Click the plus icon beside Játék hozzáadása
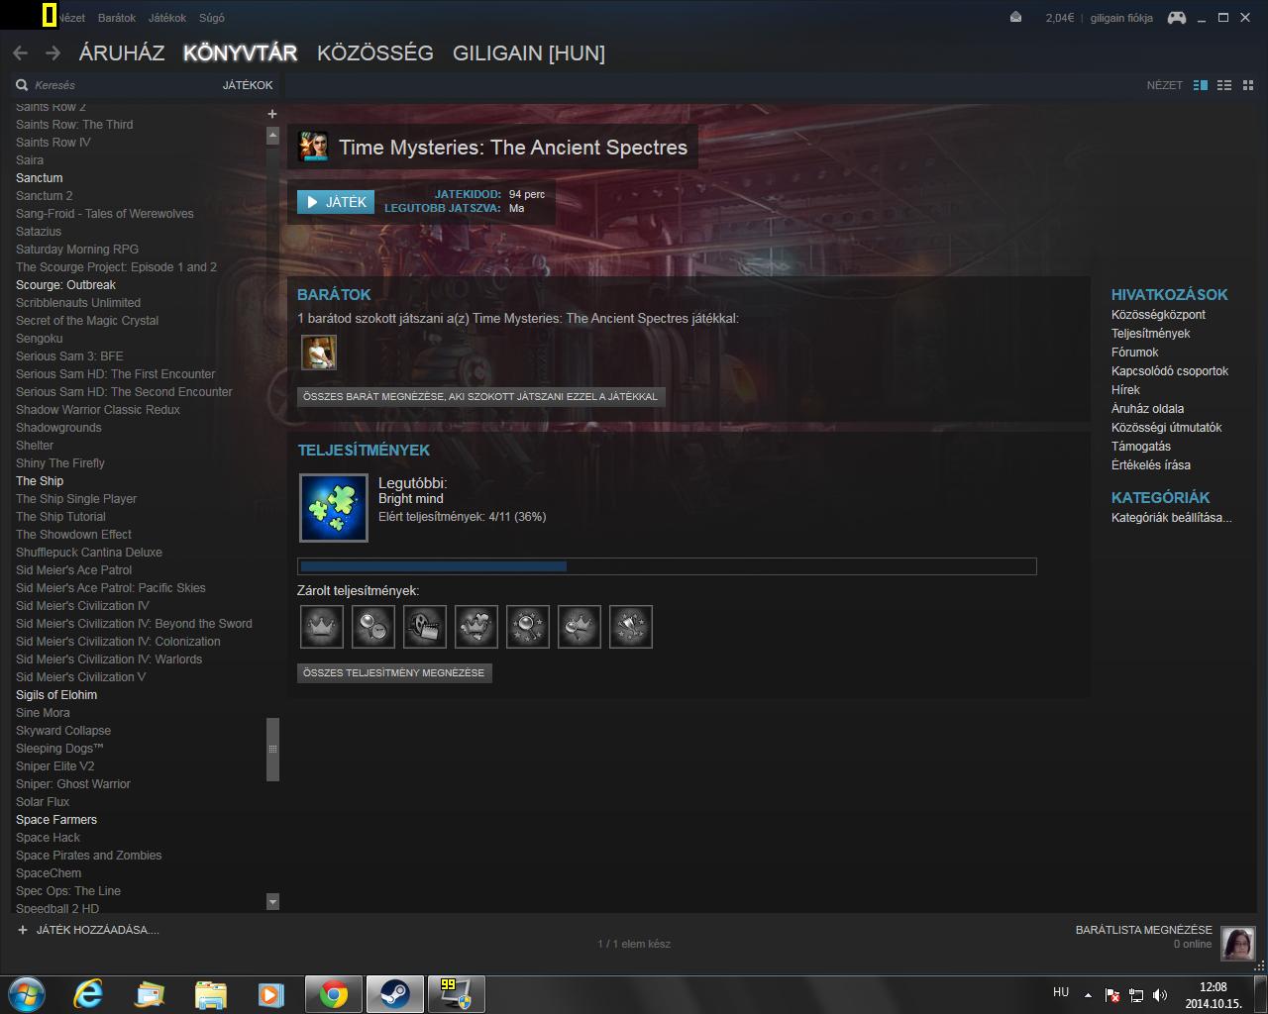1268x1014 pixels. click(23, 930)
